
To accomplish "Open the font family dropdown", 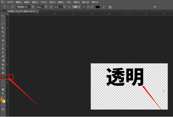I will click(x=25, y=7).
